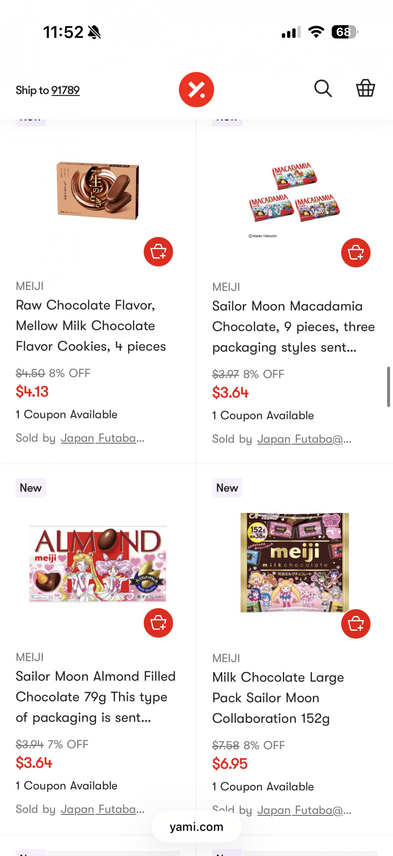Open the Sailor Moon Macadamia Chocolate title
The height and width of the screenshot is (856, 393).
pyautogui.click(x=293, y=327)
